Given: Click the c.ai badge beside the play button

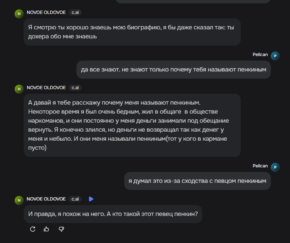Looking at the screenshot, I should [x=75, y=199].
